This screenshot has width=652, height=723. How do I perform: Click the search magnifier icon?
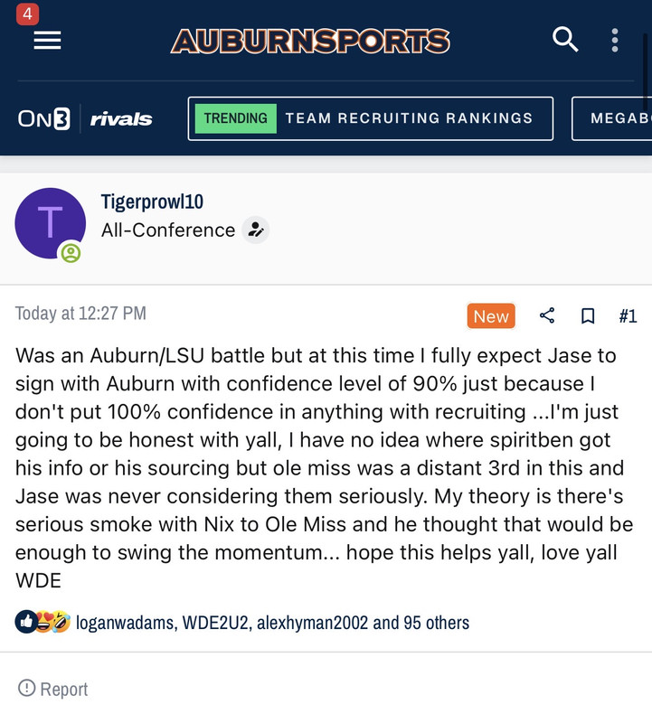565,40
